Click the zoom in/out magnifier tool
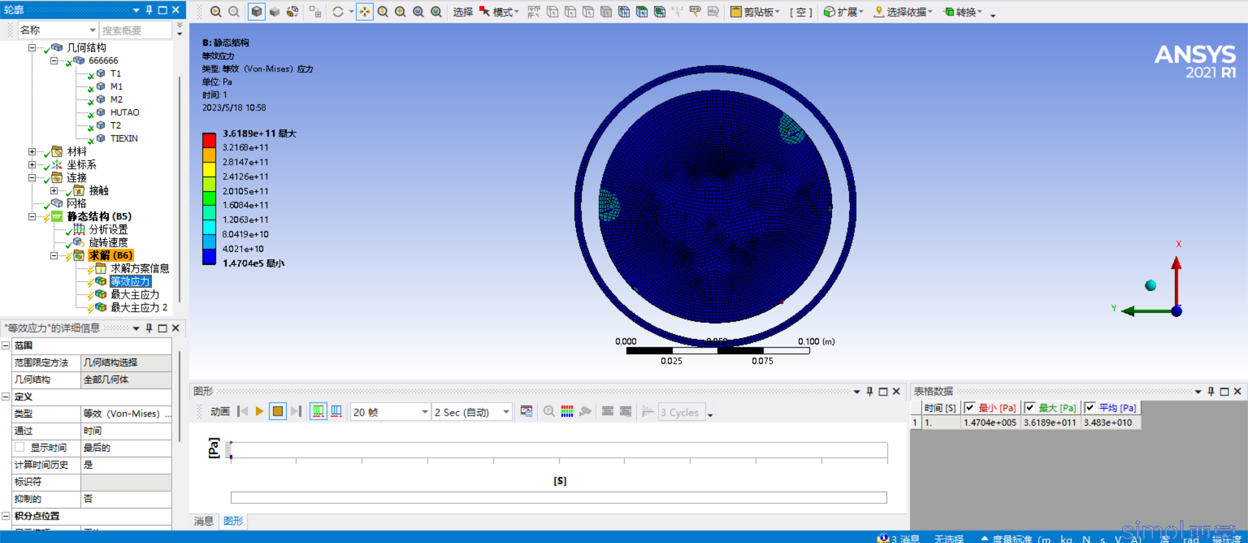1248x543 pixels. coord(383,12)
